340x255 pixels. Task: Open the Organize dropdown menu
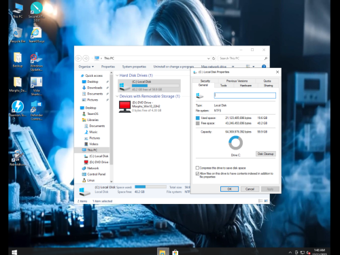[x=86, y=67]
